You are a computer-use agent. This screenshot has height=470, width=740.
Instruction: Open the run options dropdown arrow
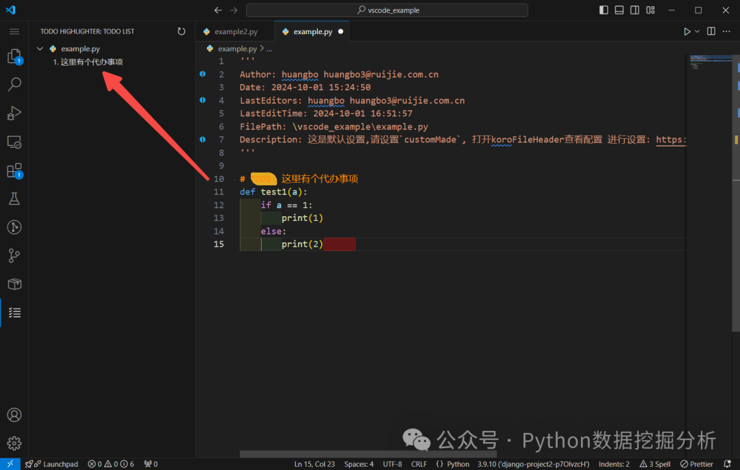697,31
